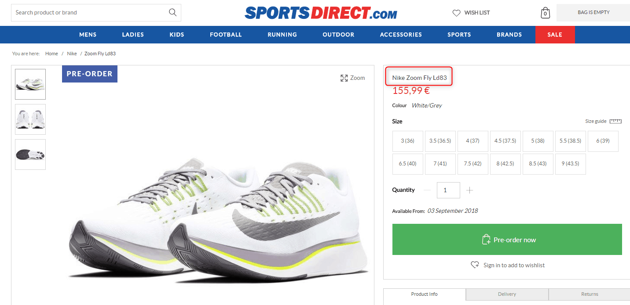
Task: Open the KIDS menu
Action: pos(177,35)
